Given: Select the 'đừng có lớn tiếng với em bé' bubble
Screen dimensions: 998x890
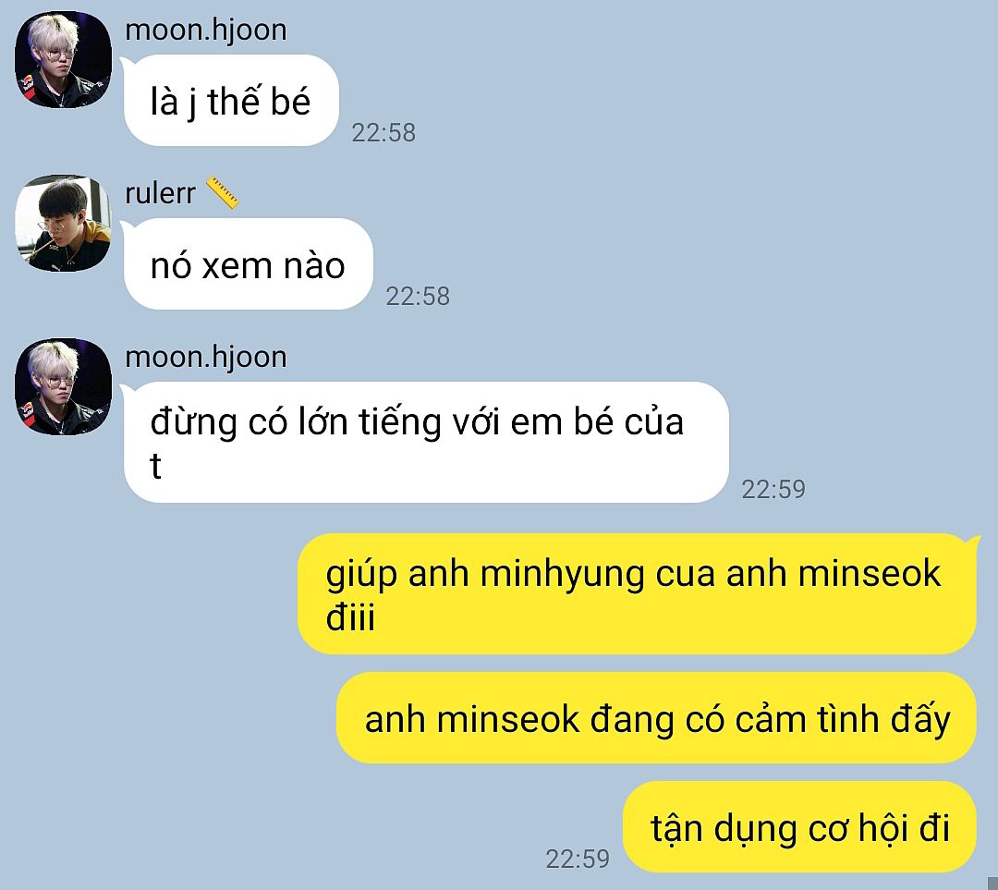Looking at the screenshot, I should click(x=426, y=442).
